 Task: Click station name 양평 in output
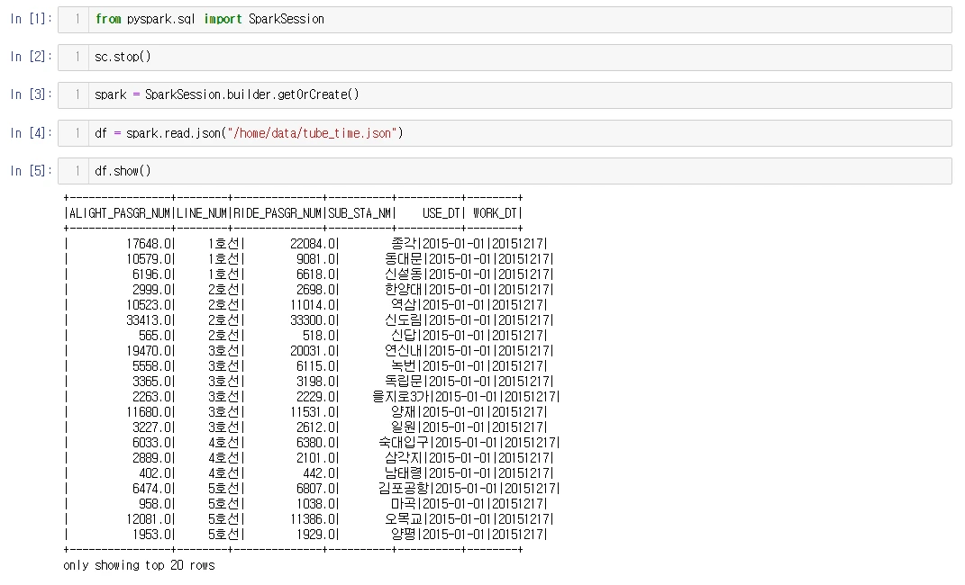click(x=404, y=535)
